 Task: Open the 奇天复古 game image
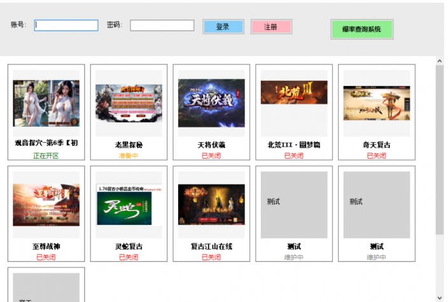[x=377, y=103]
